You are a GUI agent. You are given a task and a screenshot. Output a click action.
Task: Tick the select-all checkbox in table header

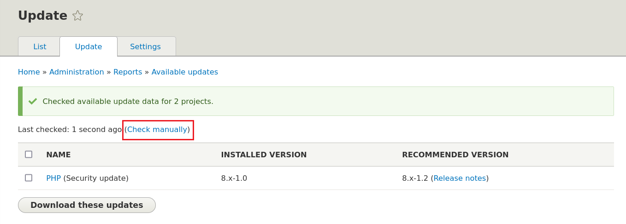(29, 155)
